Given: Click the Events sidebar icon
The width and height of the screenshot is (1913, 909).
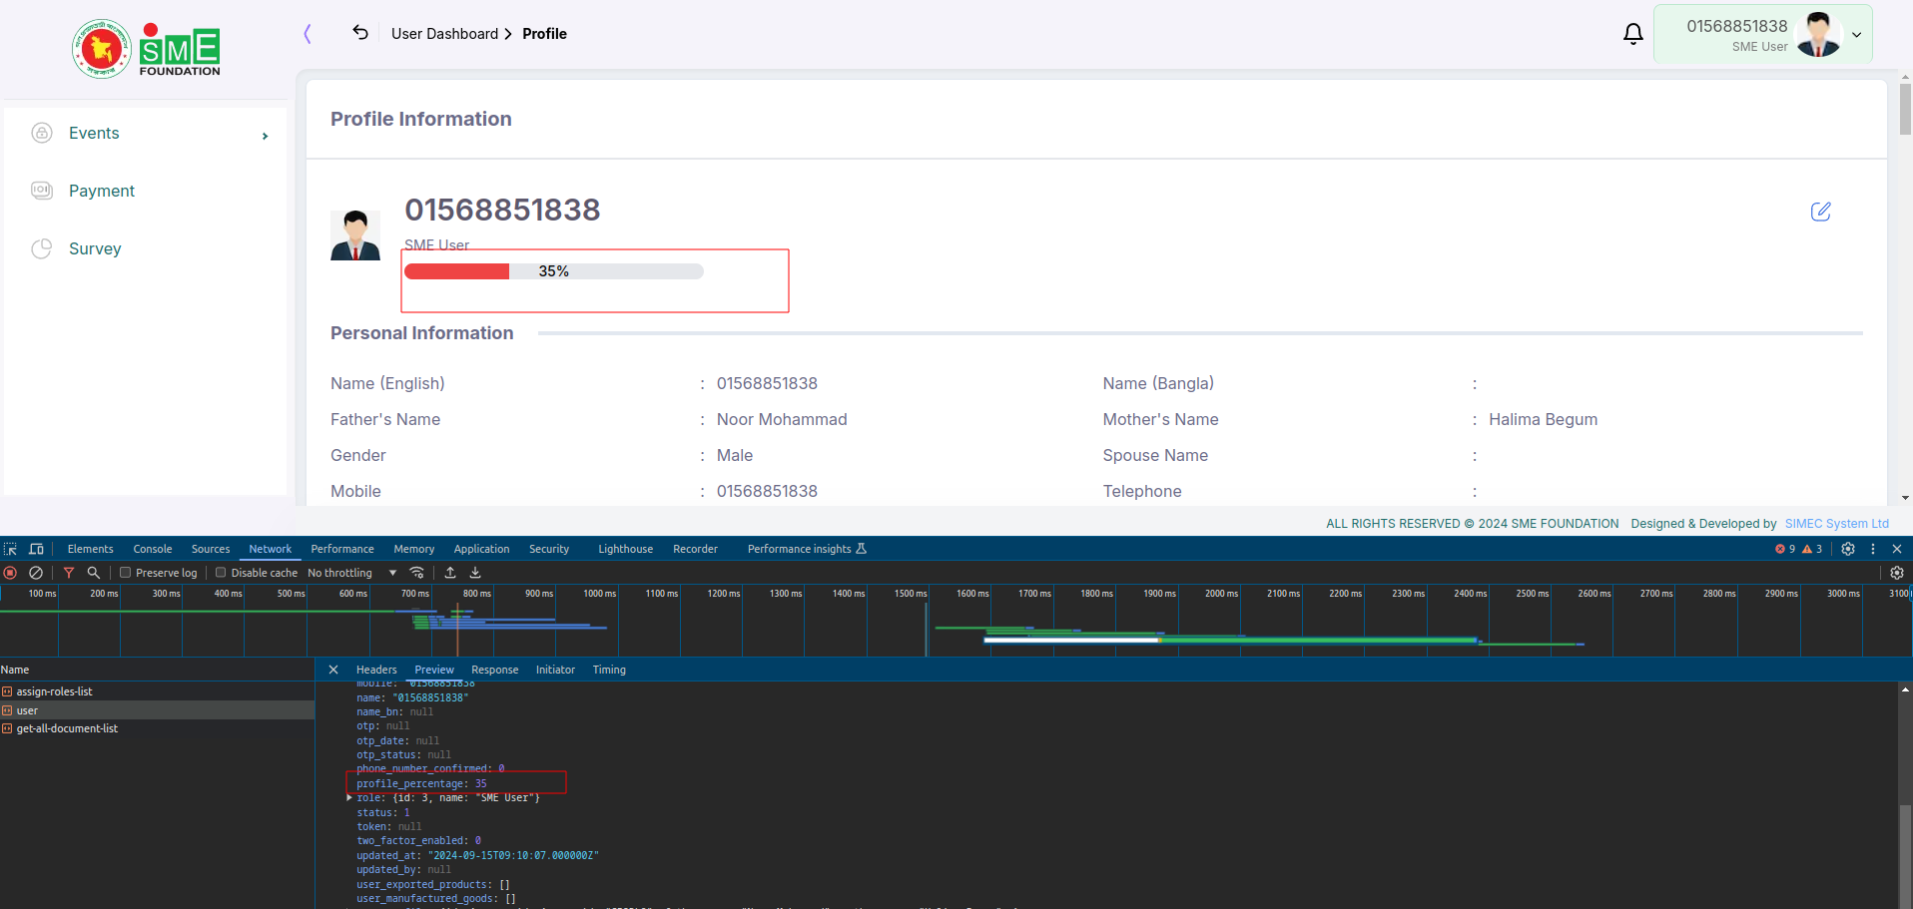Looking at the screenshot, I should click(x=42, y=133).
